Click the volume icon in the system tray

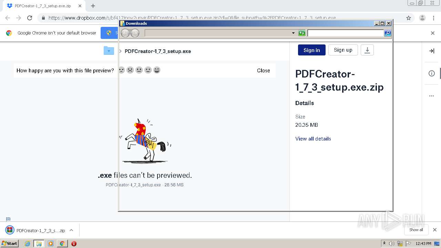[392, 244]
